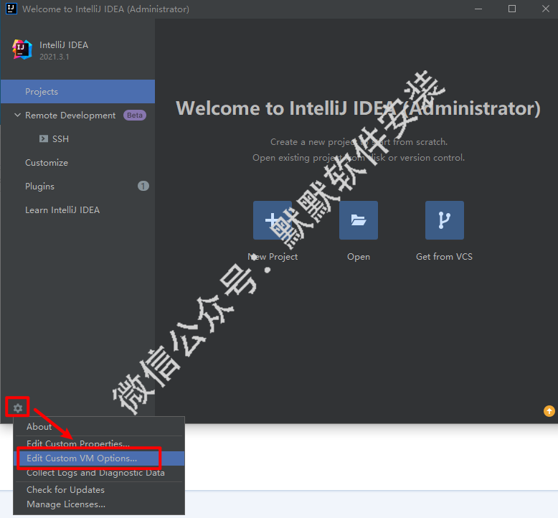558x518 pixels.
Task: Click the Beta badge next to Remote Development
Action: point(135,116)
